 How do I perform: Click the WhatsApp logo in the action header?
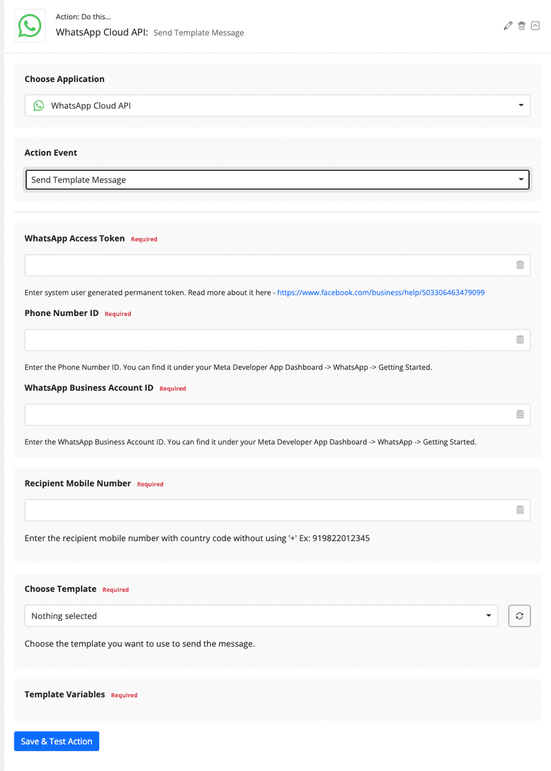(x=30, y=25)
